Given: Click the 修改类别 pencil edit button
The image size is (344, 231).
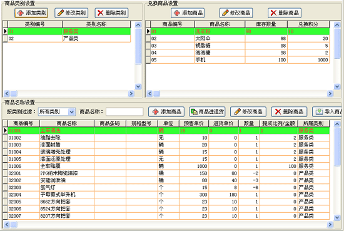Looking at the screenshot, I should (x=71, y=13).
